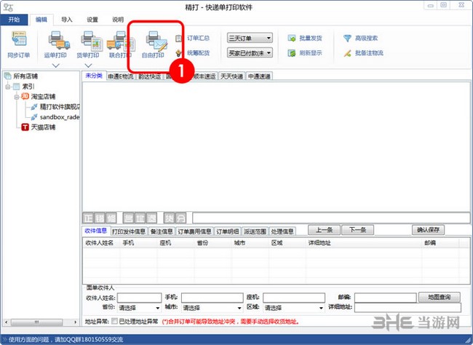Select the 所有店铺 all shops root node

click(21, 76)
